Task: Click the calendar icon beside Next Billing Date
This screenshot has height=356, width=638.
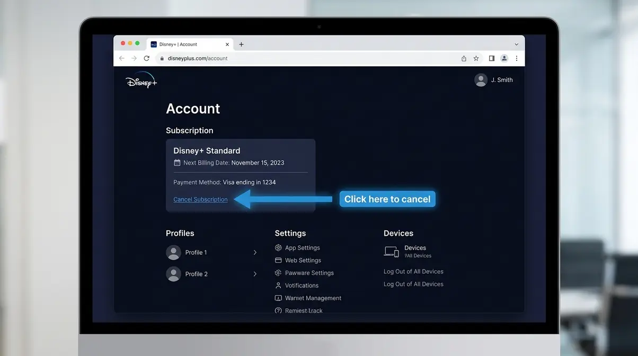Action: coord(177,163)
